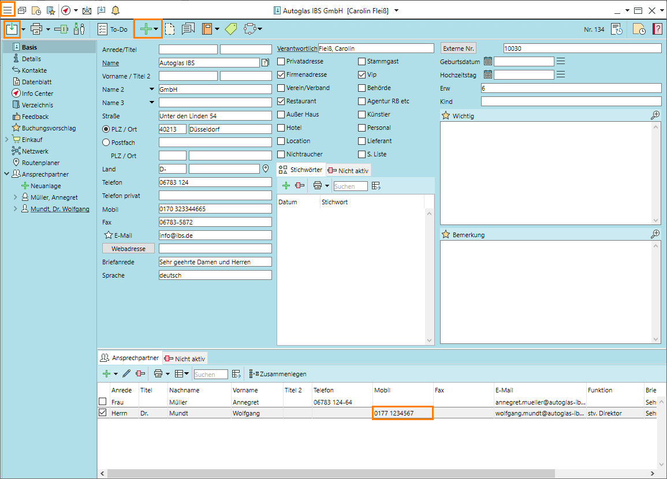Open the Geburtsdatum calendar picker
This screenshot has height=479, width=667.
(x=488, y=61)
